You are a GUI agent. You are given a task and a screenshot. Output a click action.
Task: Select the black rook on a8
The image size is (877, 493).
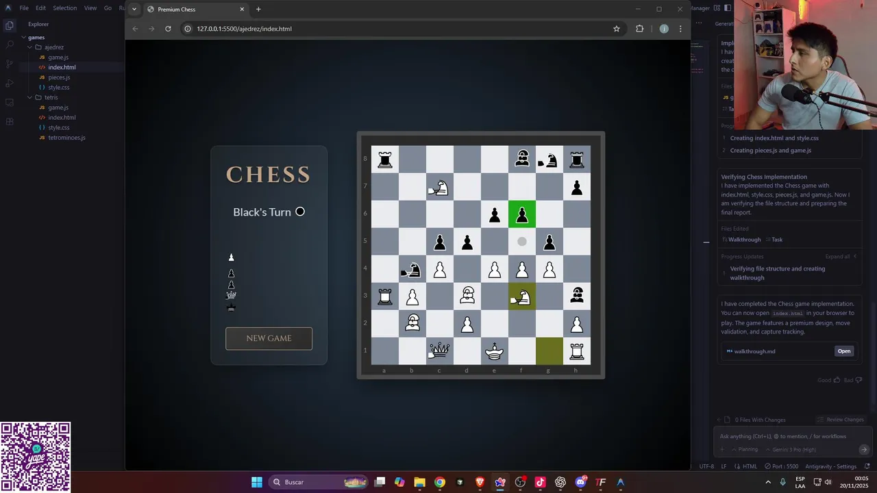[x=385, y=159]
